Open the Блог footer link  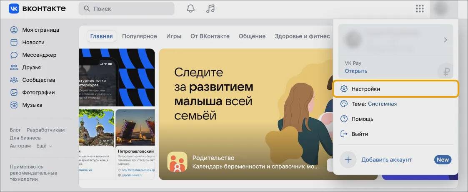(x=15, y=130)
